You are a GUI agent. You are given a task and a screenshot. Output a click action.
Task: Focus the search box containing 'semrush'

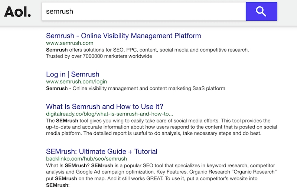pyautogui.click(x=143, y=11)
